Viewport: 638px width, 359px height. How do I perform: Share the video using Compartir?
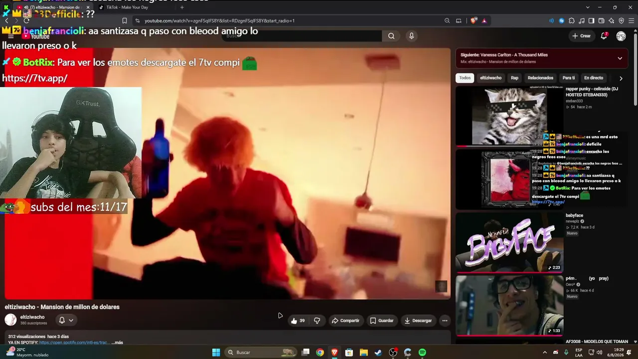(345, 321)
